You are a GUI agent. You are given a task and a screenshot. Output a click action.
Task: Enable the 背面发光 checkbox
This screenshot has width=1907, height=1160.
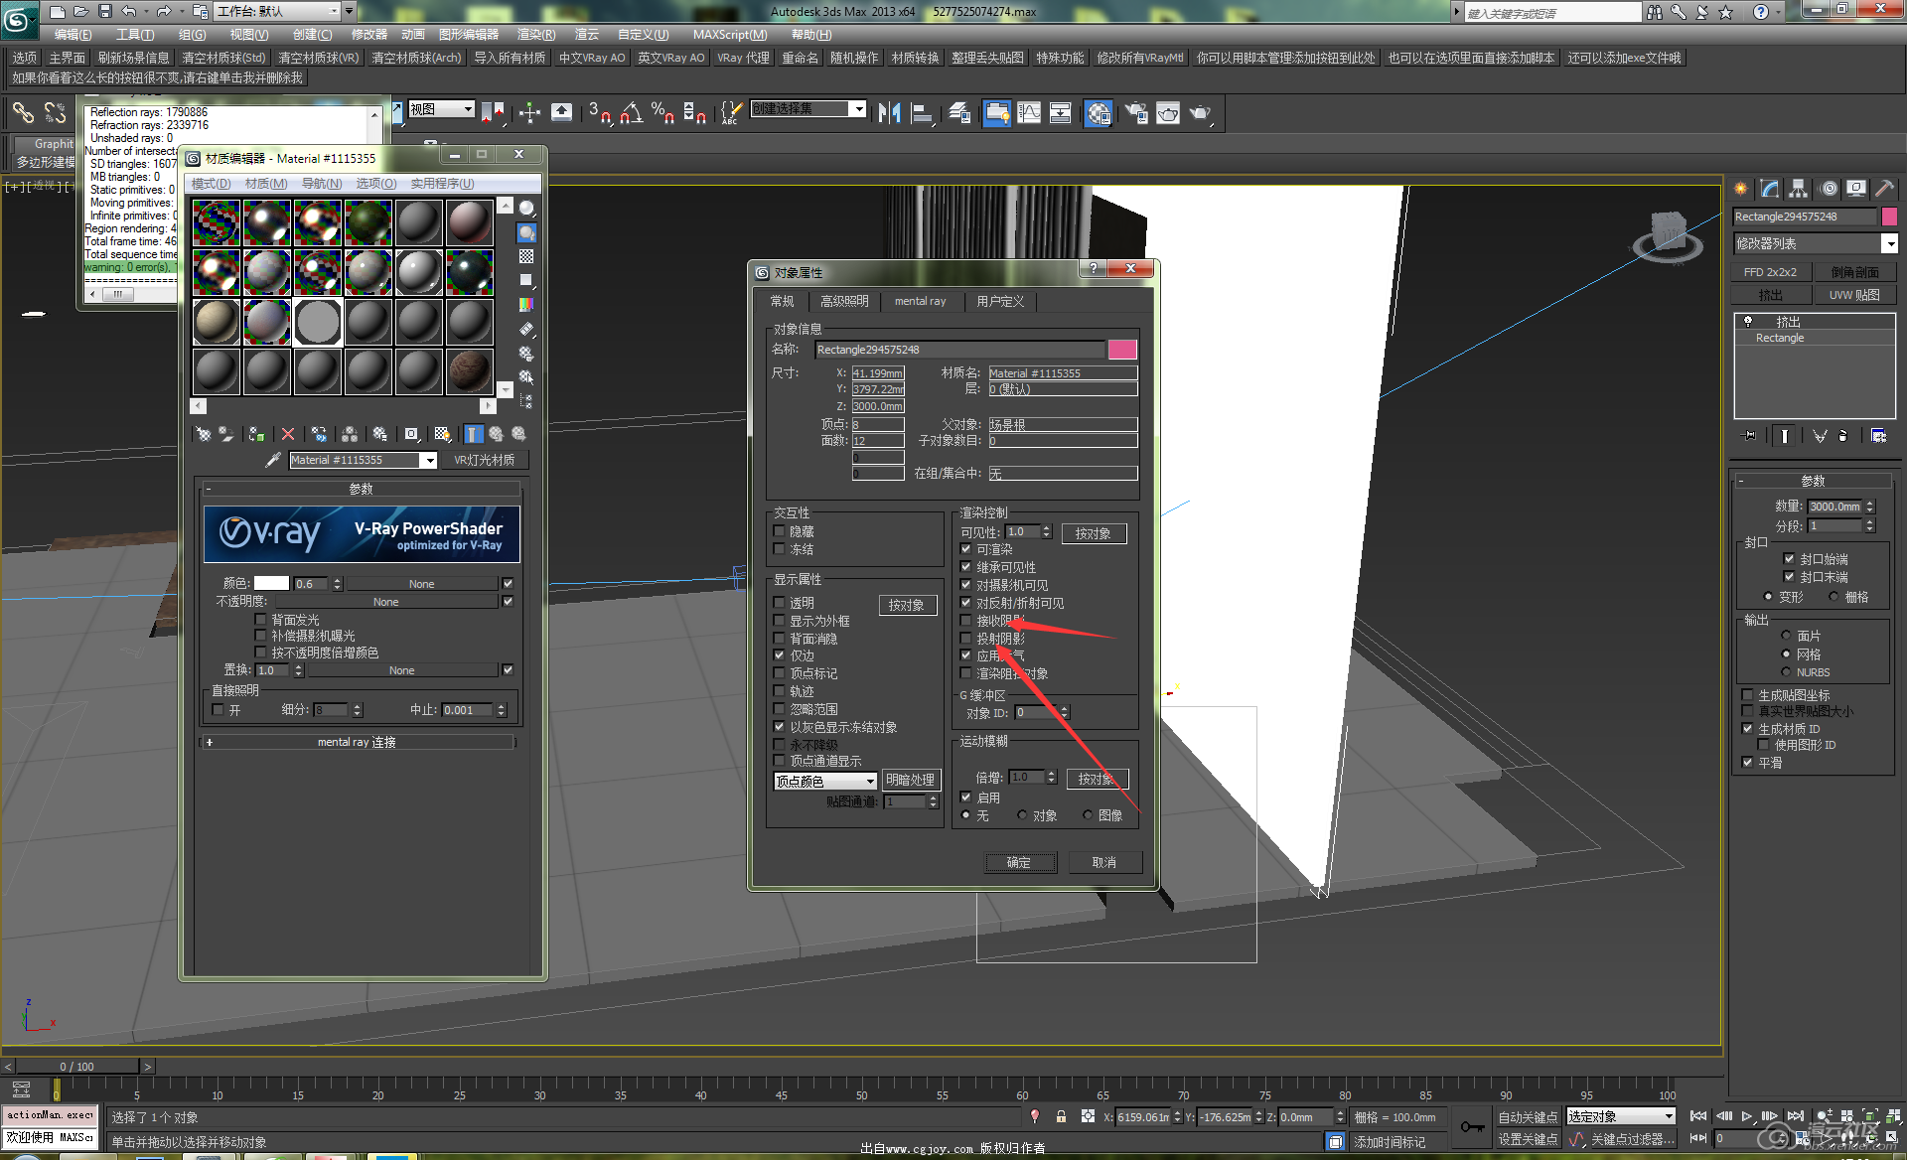[x=260, y=619]
